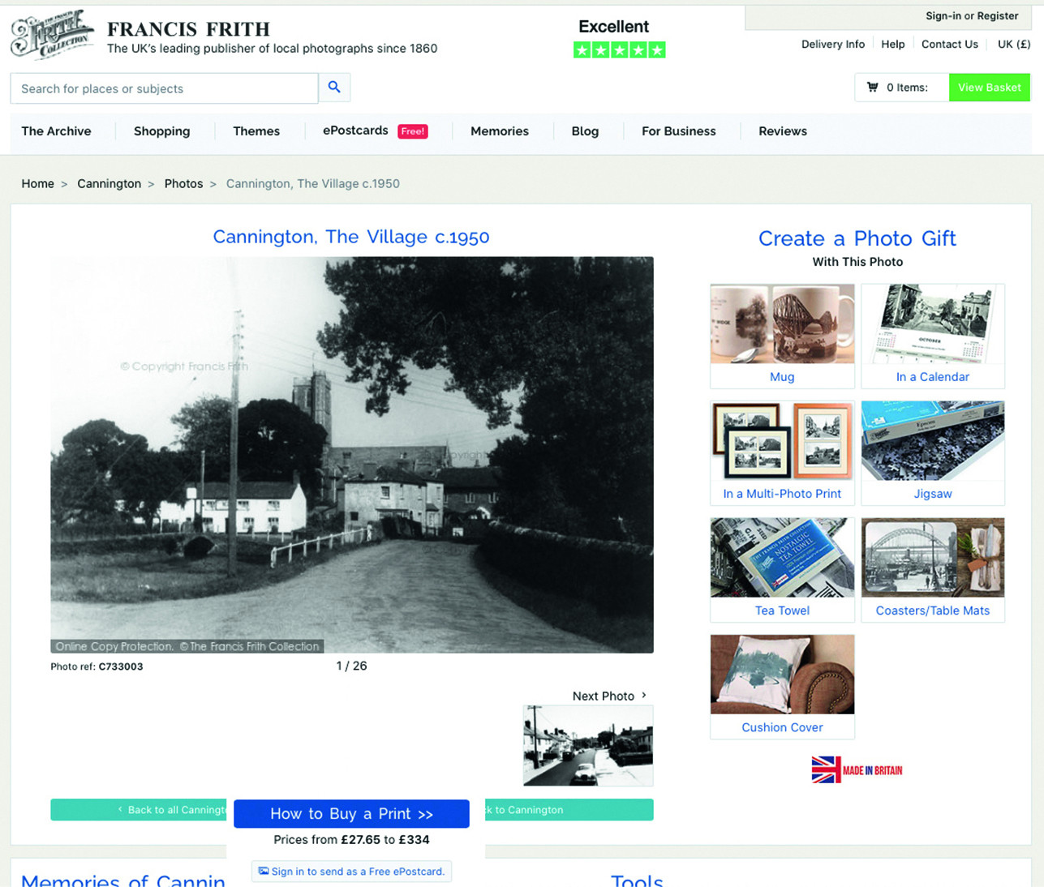Click the Tea Towel text link
1044x887 pixels.
(782, 611)
